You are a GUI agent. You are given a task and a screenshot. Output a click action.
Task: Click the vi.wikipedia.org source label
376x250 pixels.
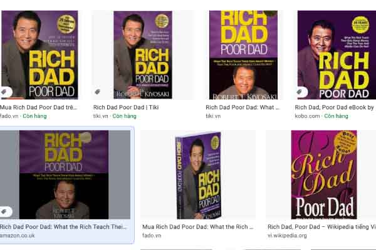point(287,236)
